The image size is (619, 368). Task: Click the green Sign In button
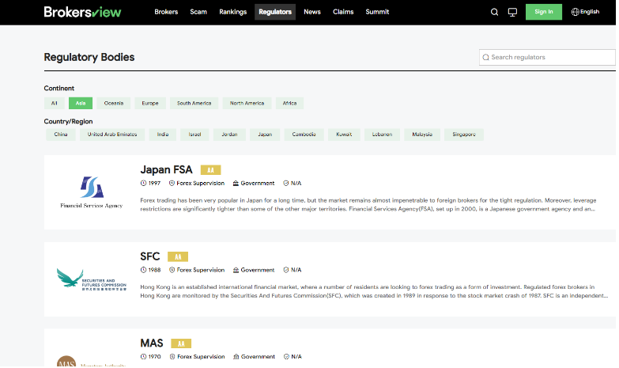point(544,12)
